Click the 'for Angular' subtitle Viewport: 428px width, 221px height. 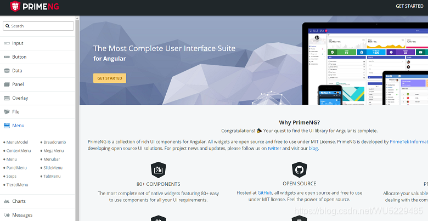pyautogui.click(x=109, y=59)
